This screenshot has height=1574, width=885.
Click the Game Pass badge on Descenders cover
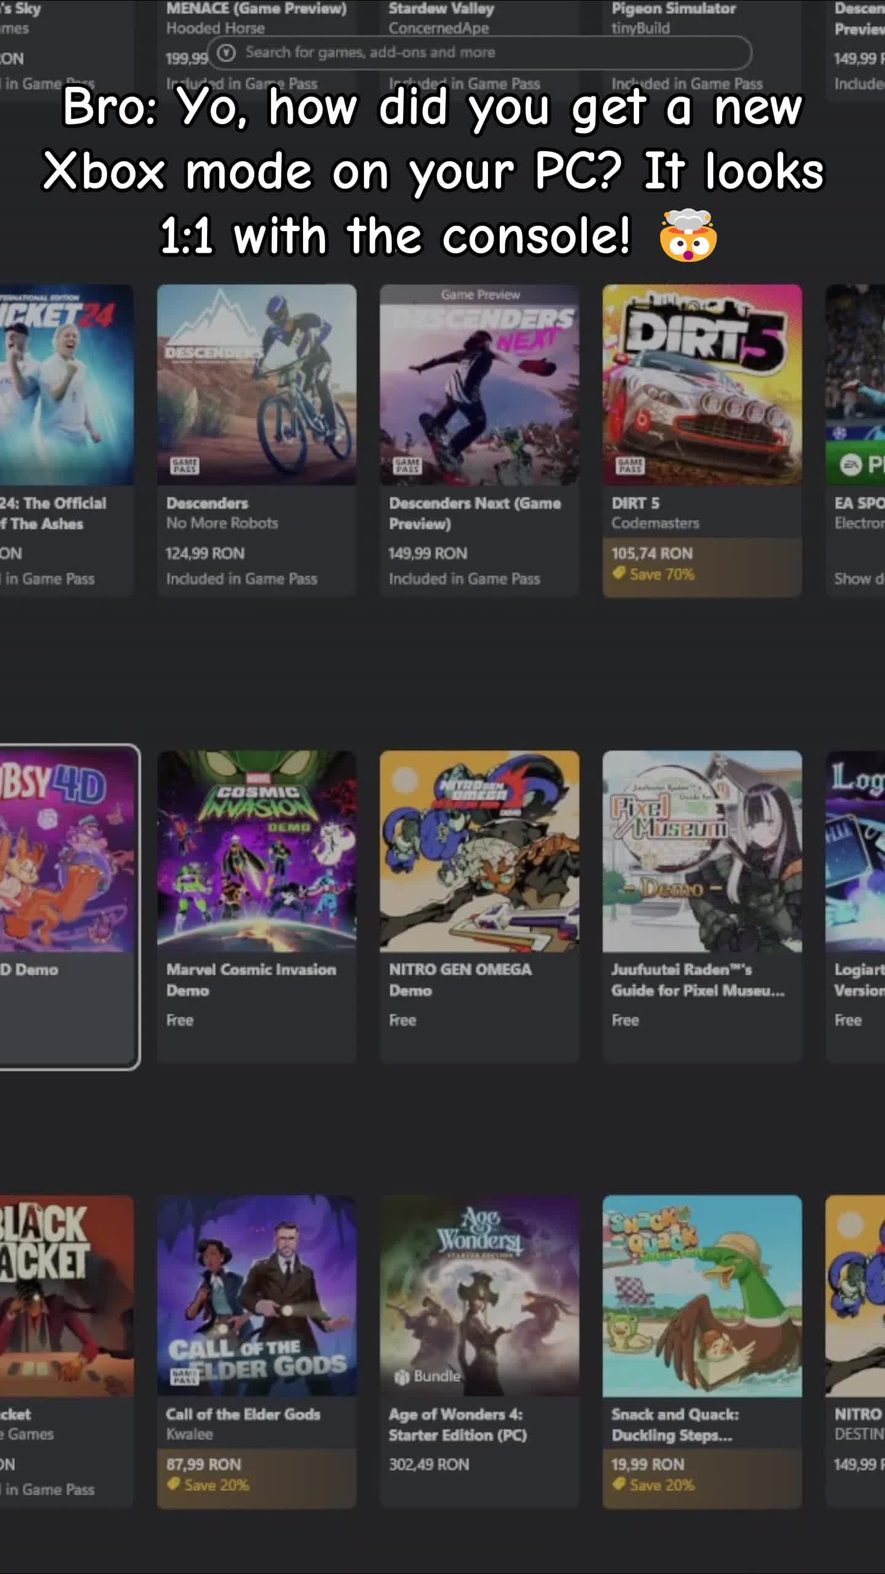[184, 465]
